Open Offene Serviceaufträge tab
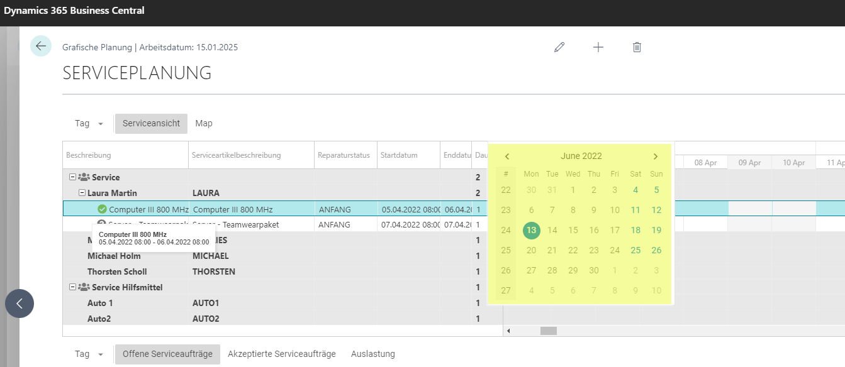The image size is (845, 367). coord(167,354)
